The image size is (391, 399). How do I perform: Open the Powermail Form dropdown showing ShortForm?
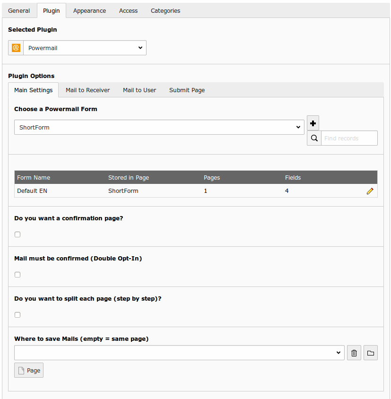point(159,127)
